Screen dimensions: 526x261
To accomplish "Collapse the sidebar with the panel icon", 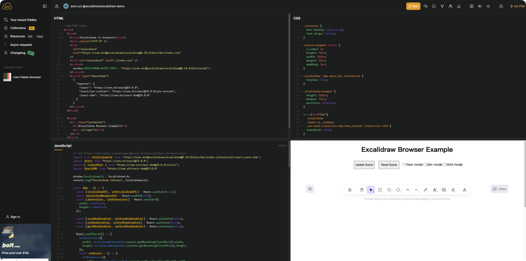I will coord(45,6).
